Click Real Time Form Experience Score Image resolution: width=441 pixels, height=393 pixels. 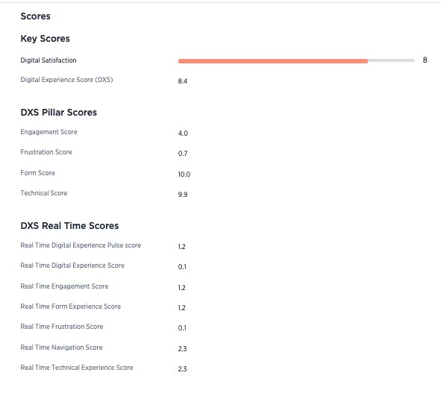click(71, 306)
